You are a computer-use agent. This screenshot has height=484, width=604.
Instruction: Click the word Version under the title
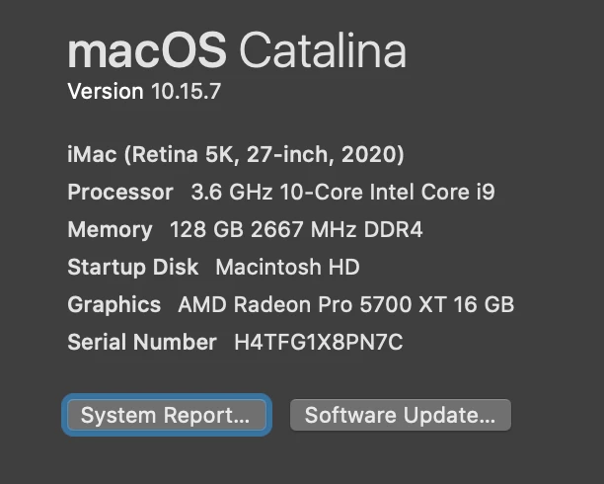106,92
